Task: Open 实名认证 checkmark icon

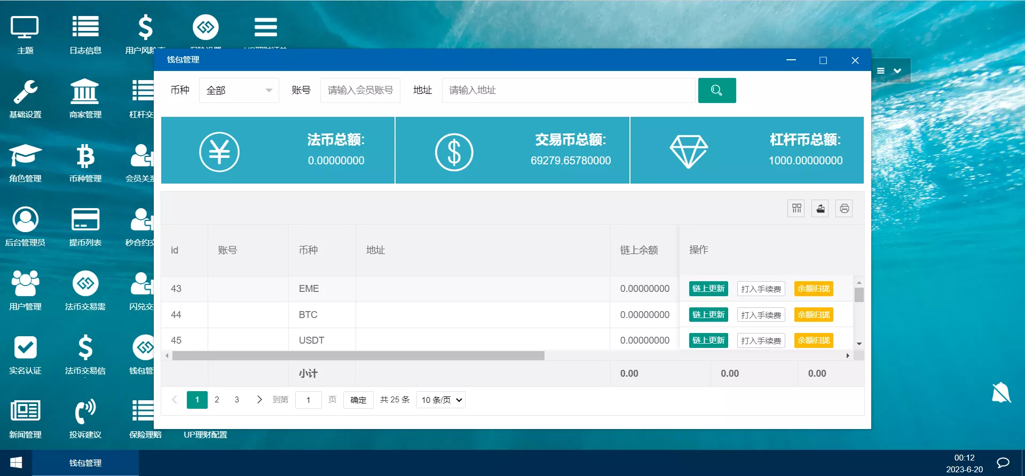Action: (x=25, y=354)
